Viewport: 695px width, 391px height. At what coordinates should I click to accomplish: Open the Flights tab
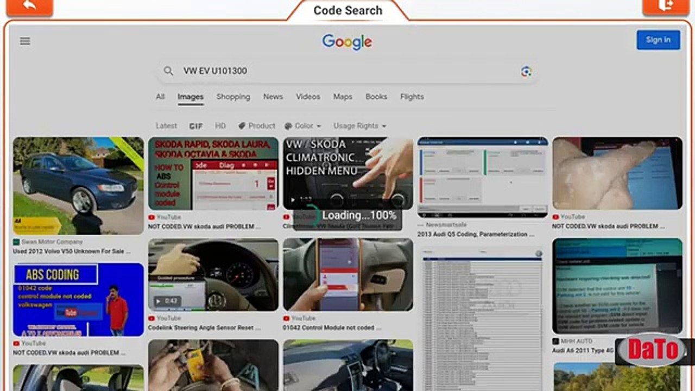pyautogui.click(x=412, y=97)
